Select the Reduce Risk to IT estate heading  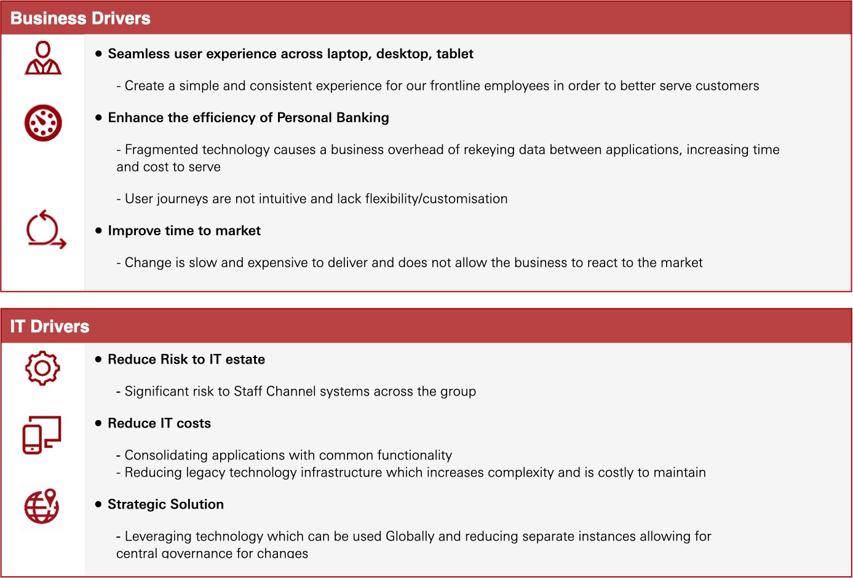coord(186,360)
